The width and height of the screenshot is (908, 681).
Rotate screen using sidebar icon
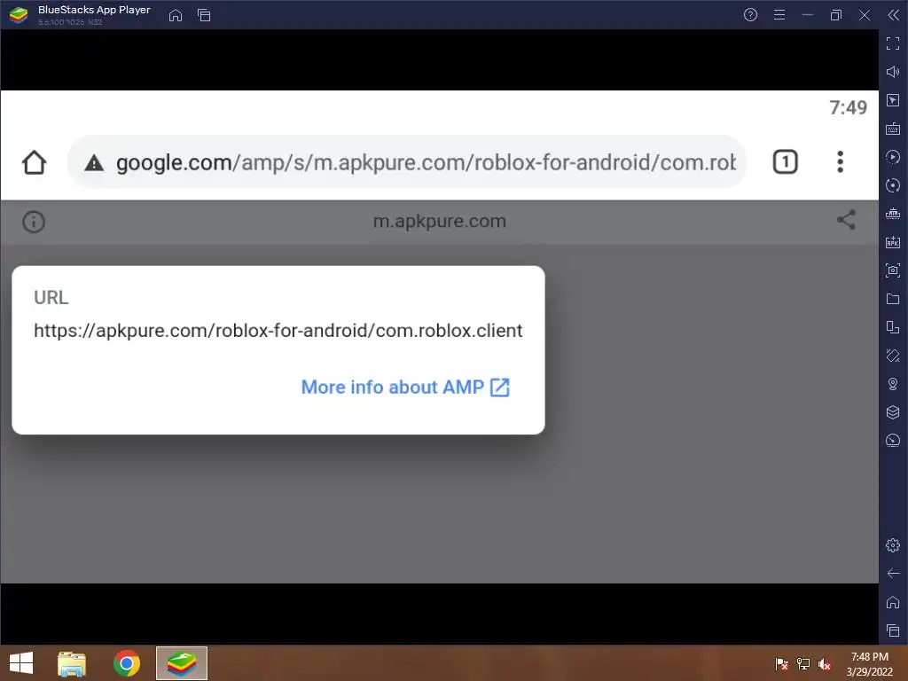[x=893, y=327]
